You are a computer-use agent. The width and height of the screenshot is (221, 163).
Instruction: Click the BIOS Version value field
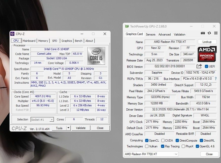tap(170, 66)
